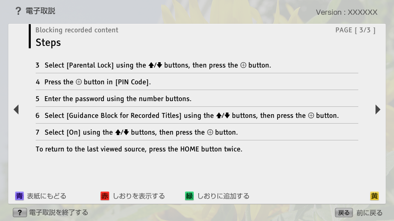Click the question mark icon beside 電子取説 title
This screenshot has height=221, width=394.
pos(18,11)
